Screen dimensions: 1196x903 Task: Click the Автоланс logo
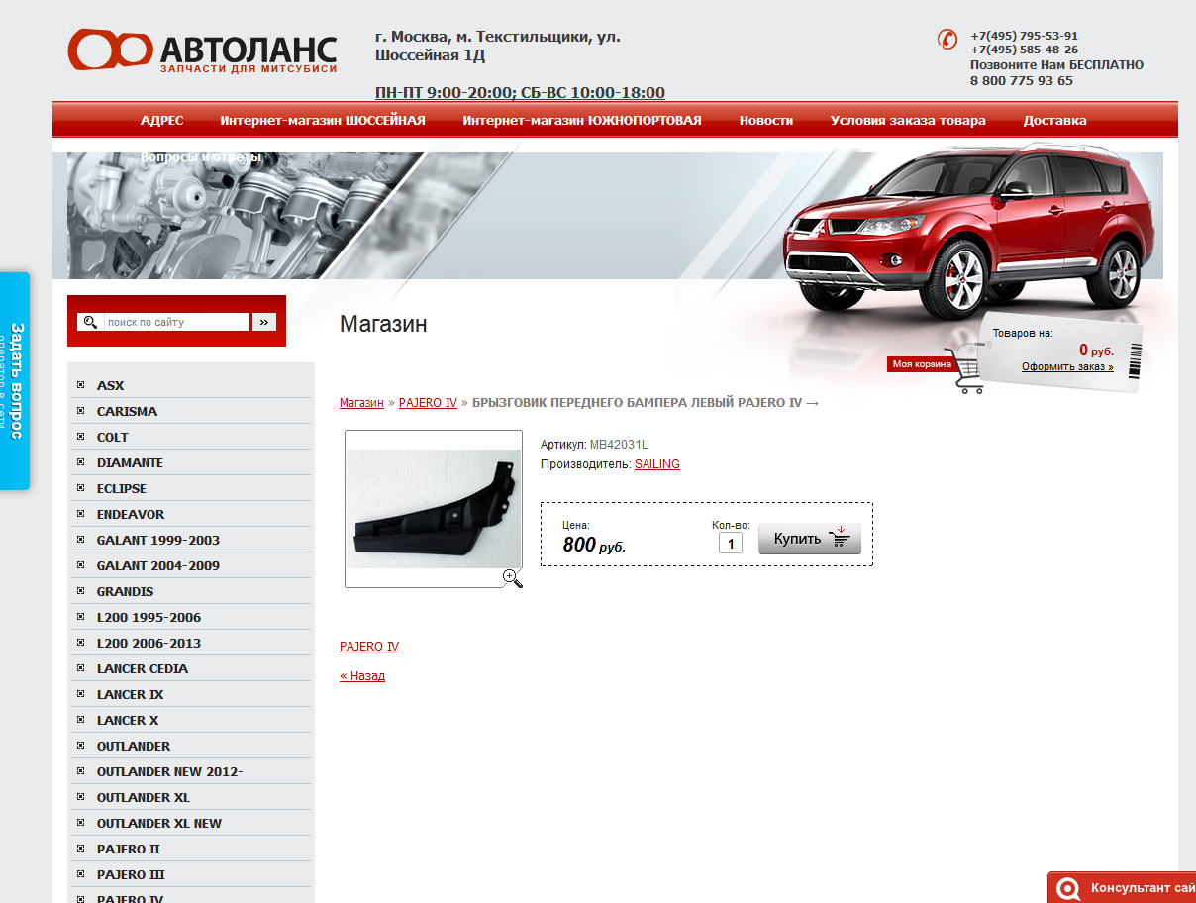202,50
